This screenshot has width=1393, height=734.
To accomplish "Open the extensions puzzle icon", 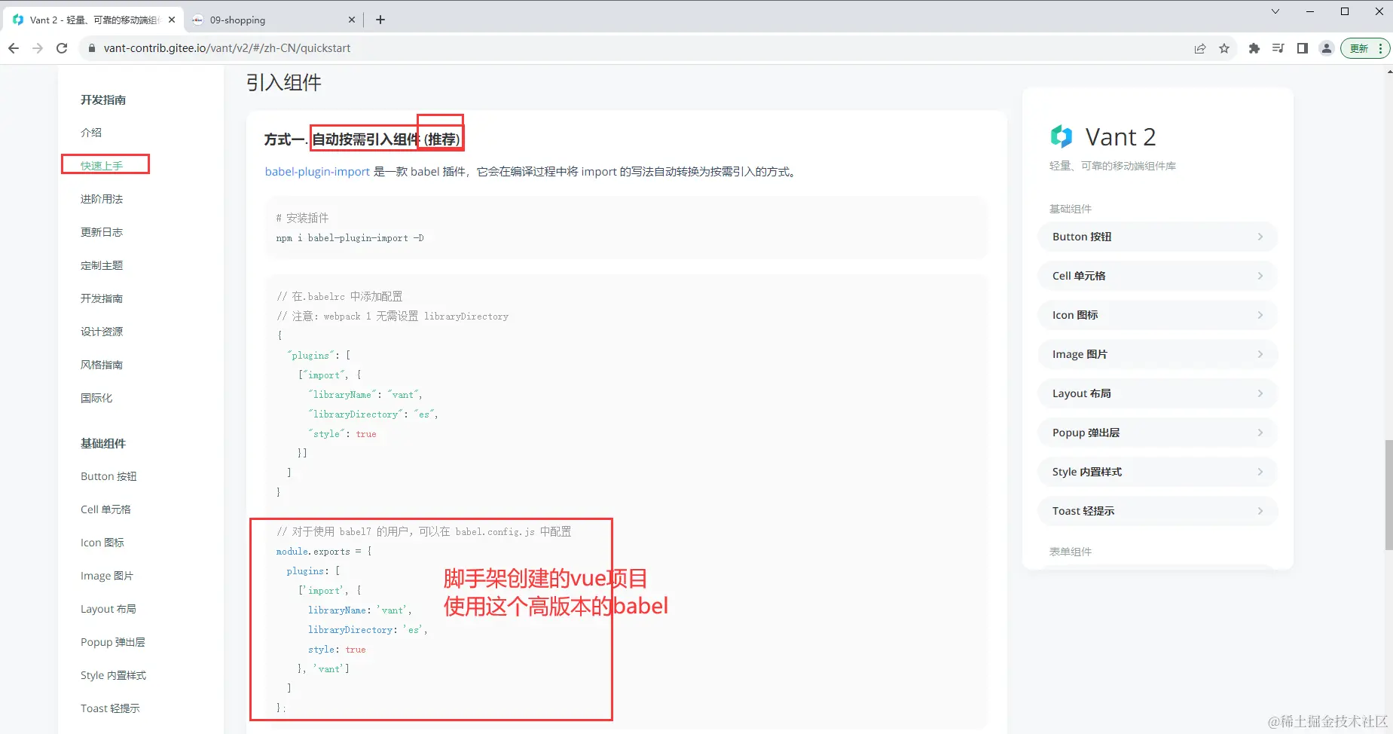I will pos(1254,48).
